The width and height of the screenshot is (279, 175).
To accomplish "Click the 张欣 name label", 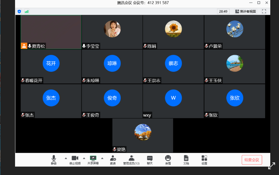I will point(213,115).
